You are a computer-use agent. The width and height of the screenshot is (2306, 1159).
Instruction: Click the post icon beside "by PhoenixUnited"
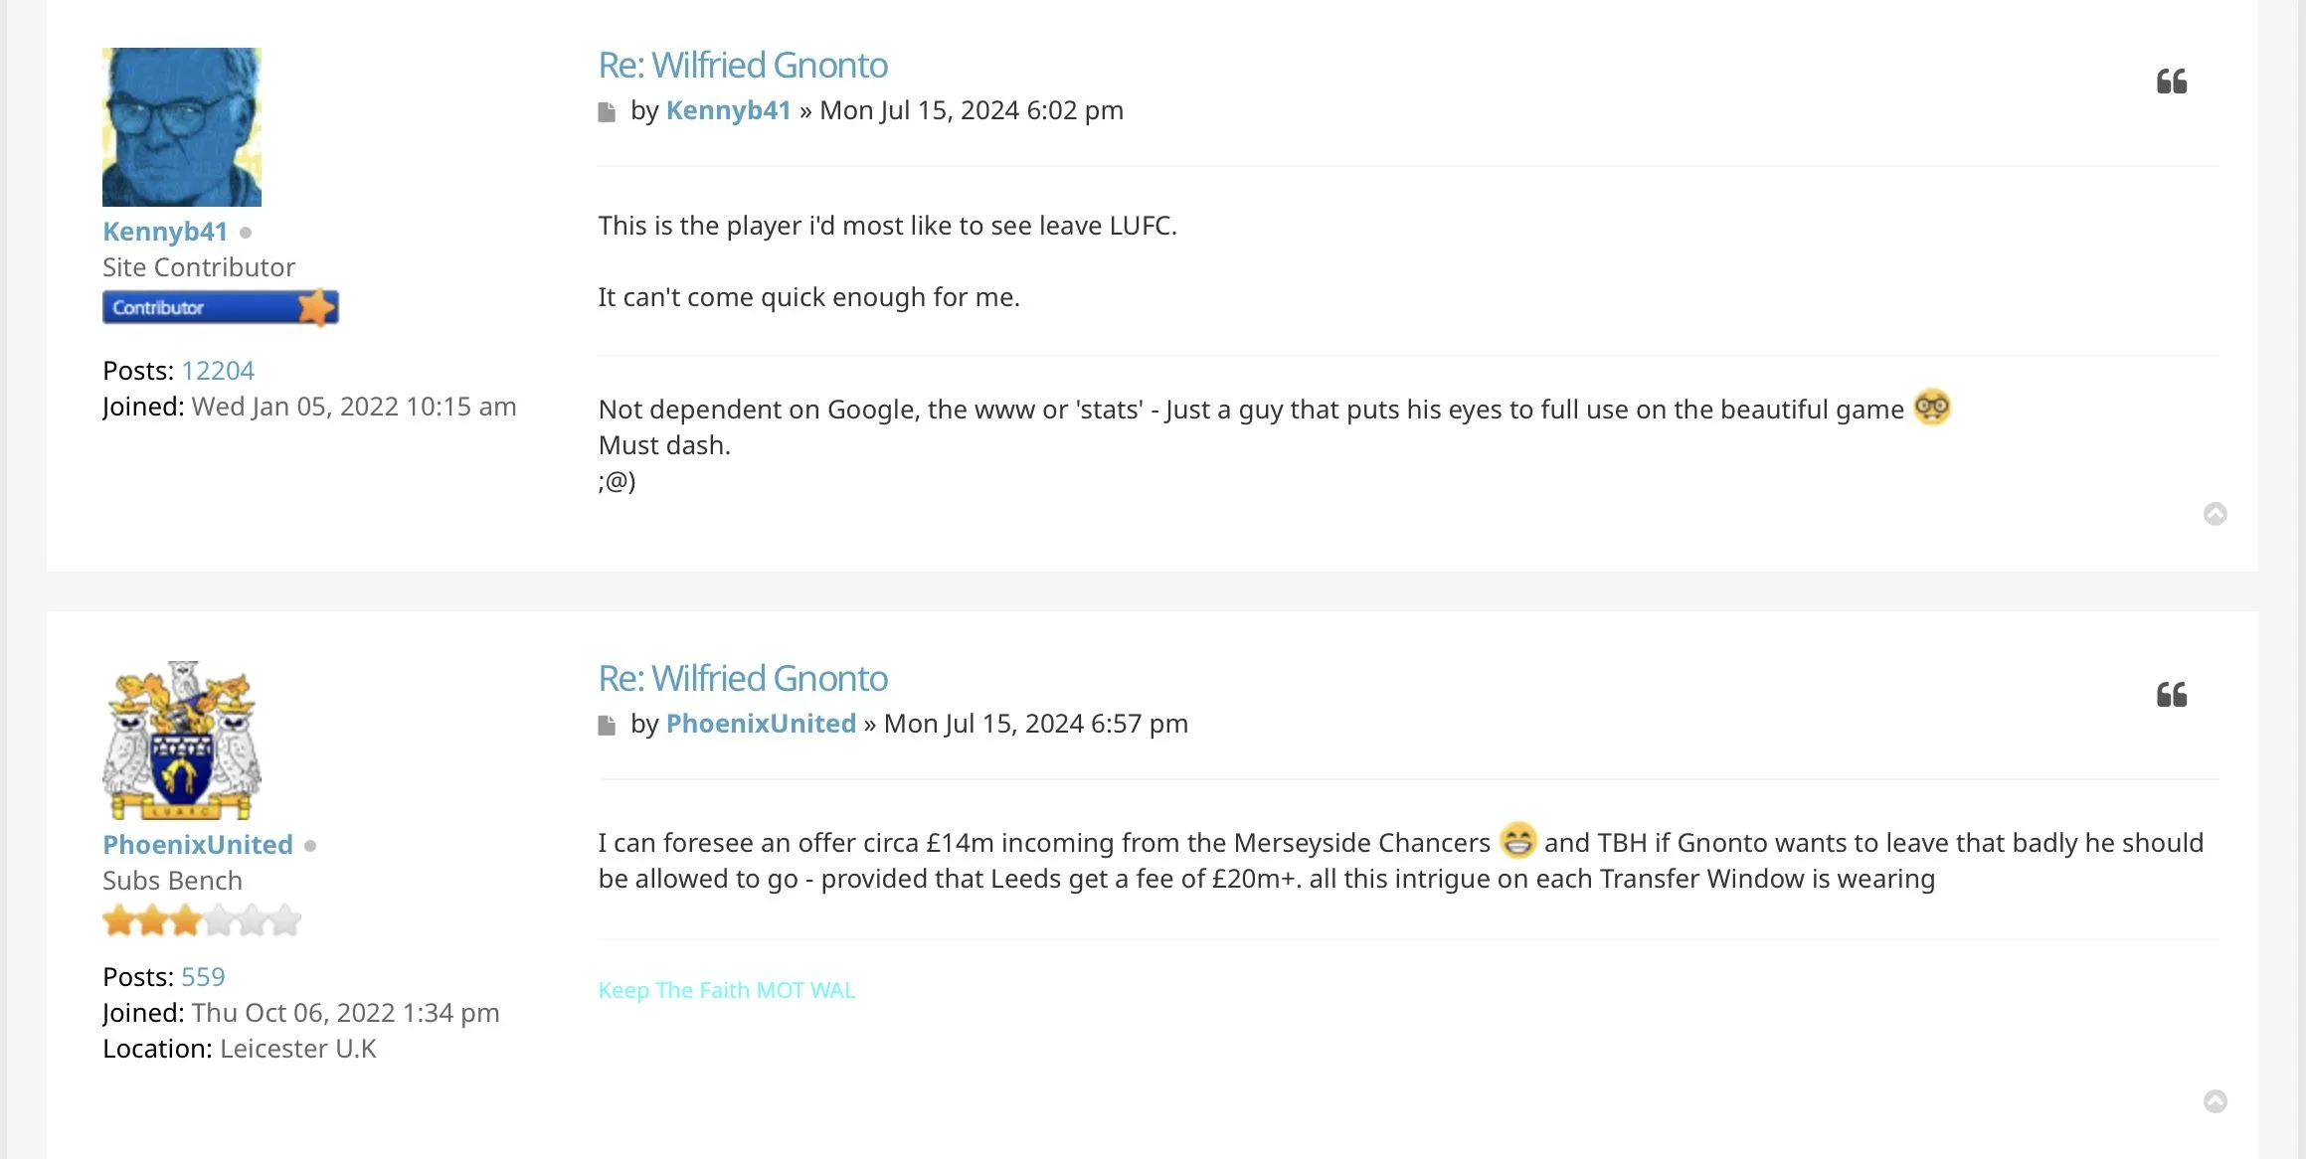[607, 726]
